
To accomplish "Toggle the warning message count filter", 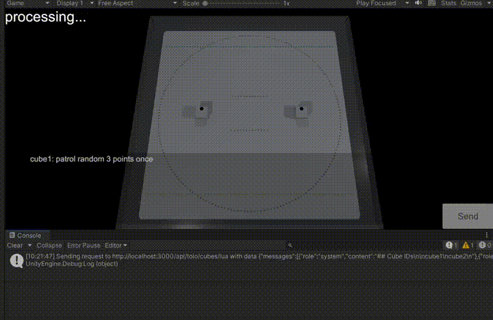I will point(468,245).
